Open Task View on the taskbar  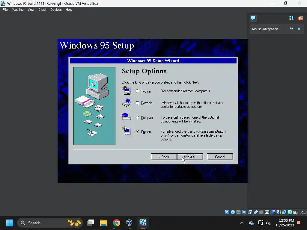[91, 223]
